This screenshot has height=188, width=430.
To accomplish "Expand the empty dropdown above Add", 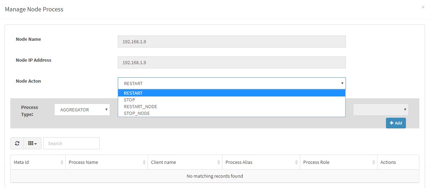I will (x=381, y=110).
